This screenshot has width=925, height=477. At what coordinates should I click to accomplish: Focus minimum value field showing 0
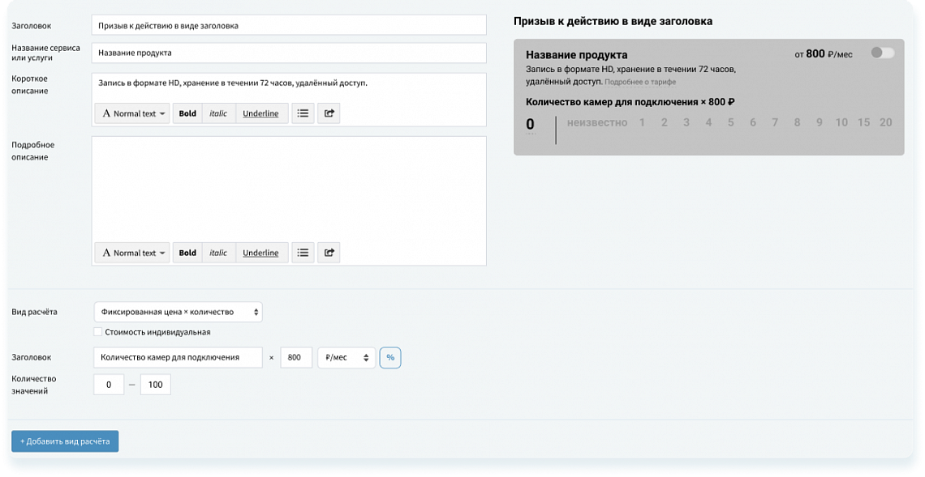109,385
